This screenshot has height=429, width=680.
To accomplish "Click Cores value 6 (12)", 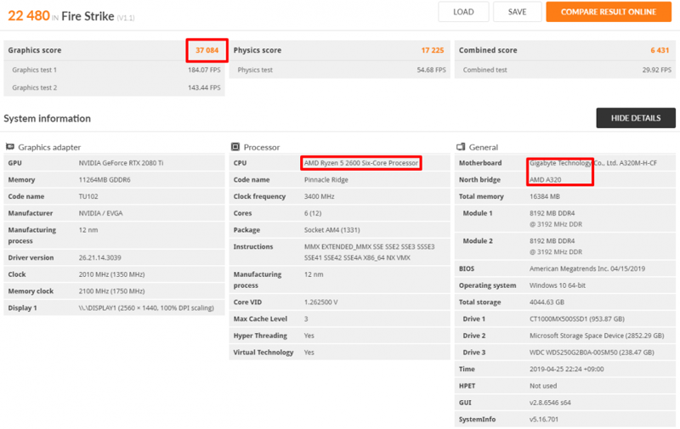I will tap(313, 213).
